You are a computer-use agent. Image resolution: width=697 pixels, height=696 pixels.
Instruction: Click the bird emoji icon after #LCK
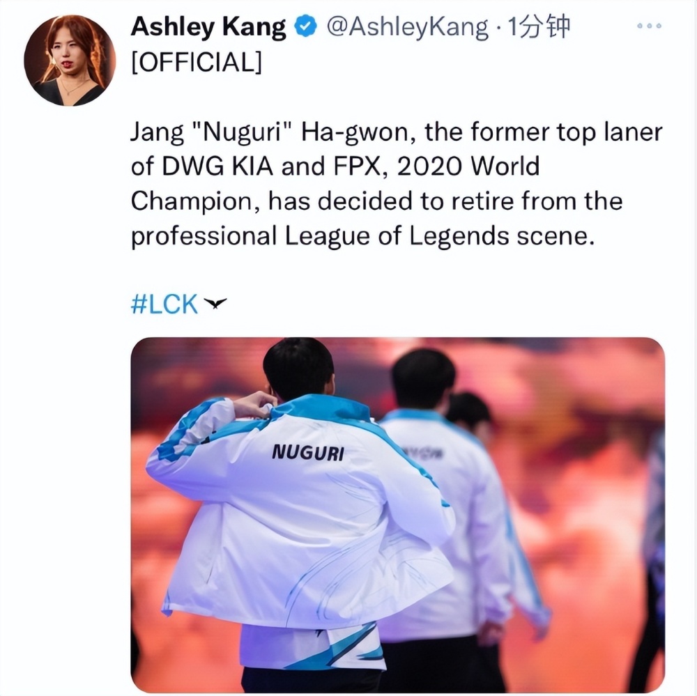point(215,303)
